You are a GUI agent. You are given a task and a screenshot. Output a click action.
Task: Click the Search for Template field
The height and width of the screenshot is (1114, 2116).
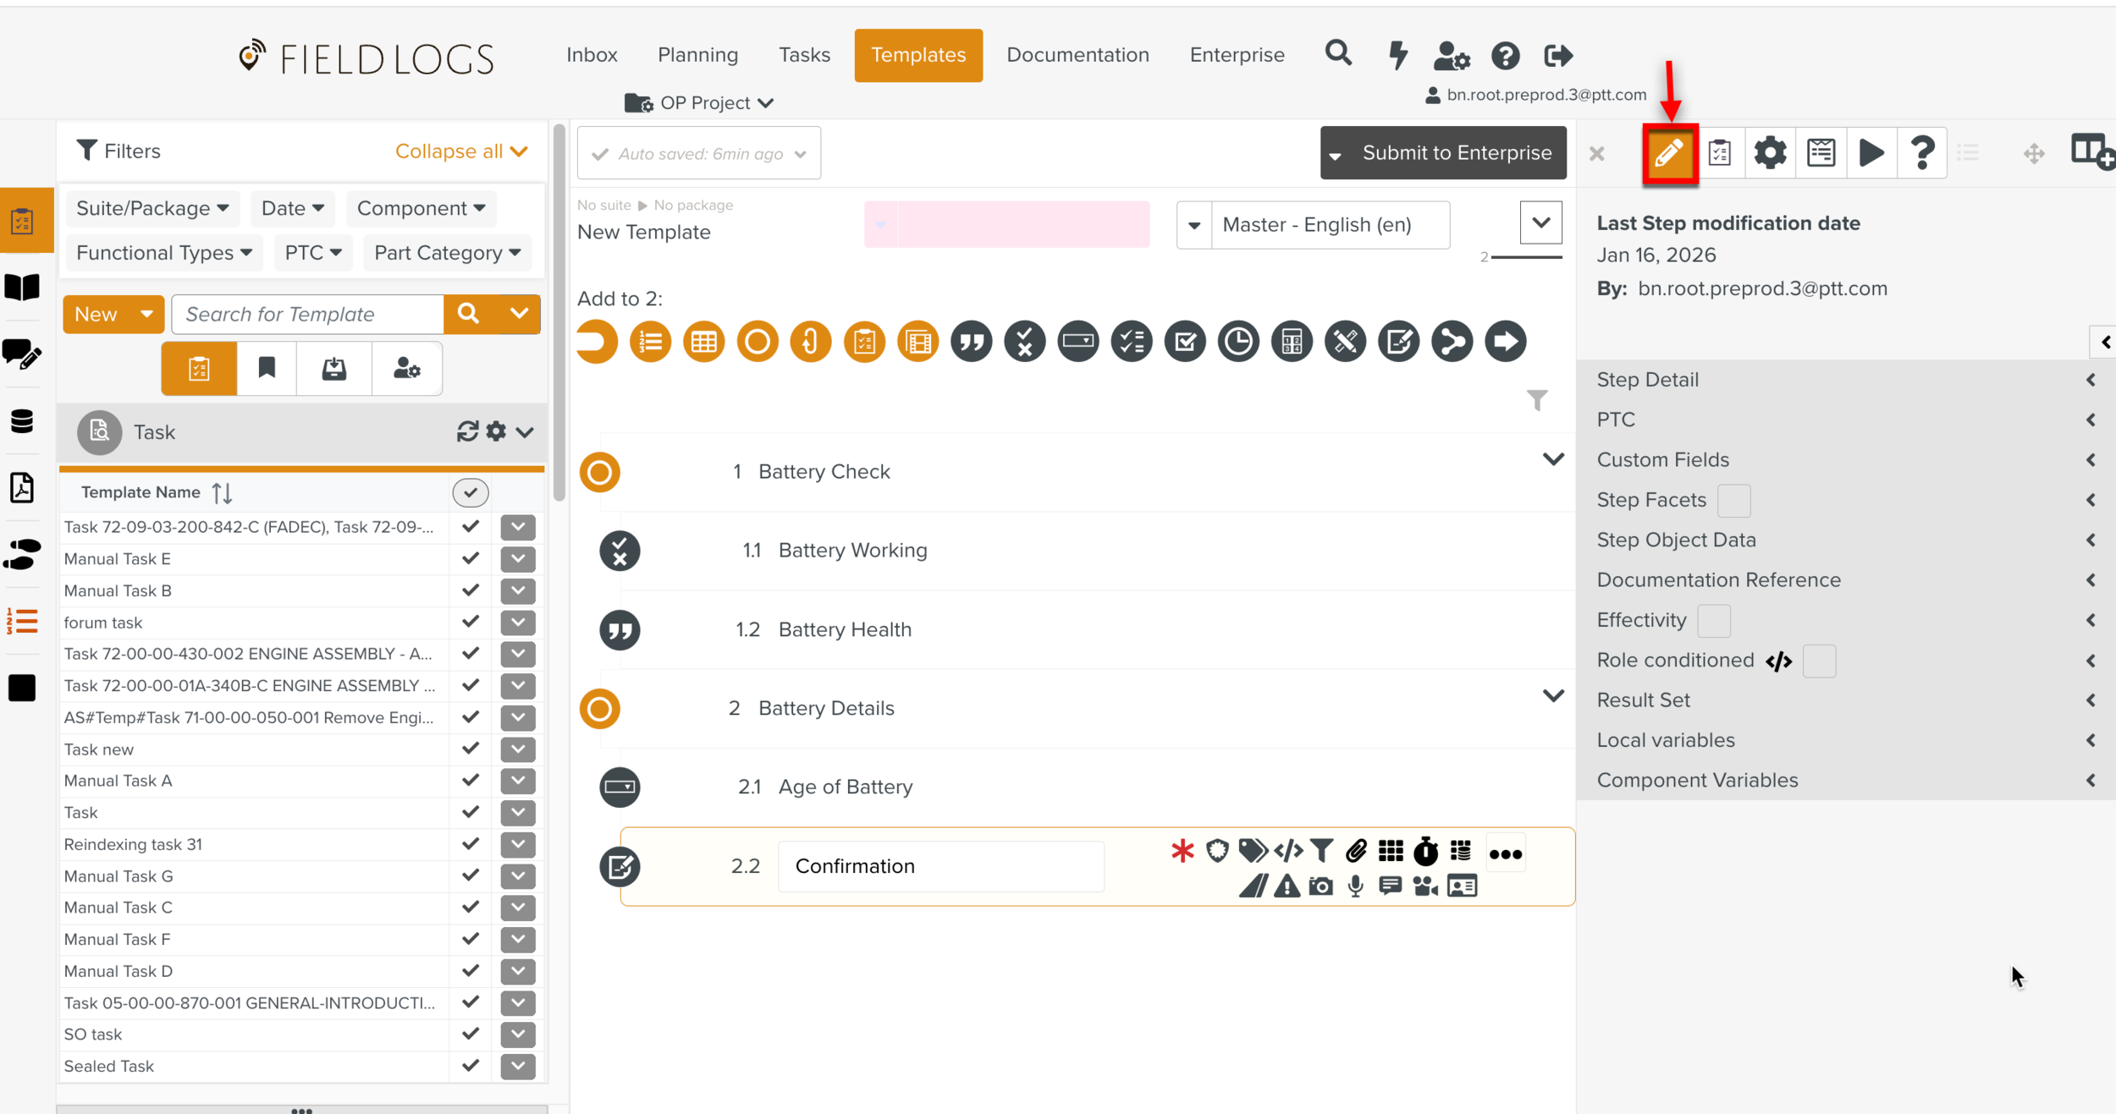pyautogui.click(x=308, y=315)
